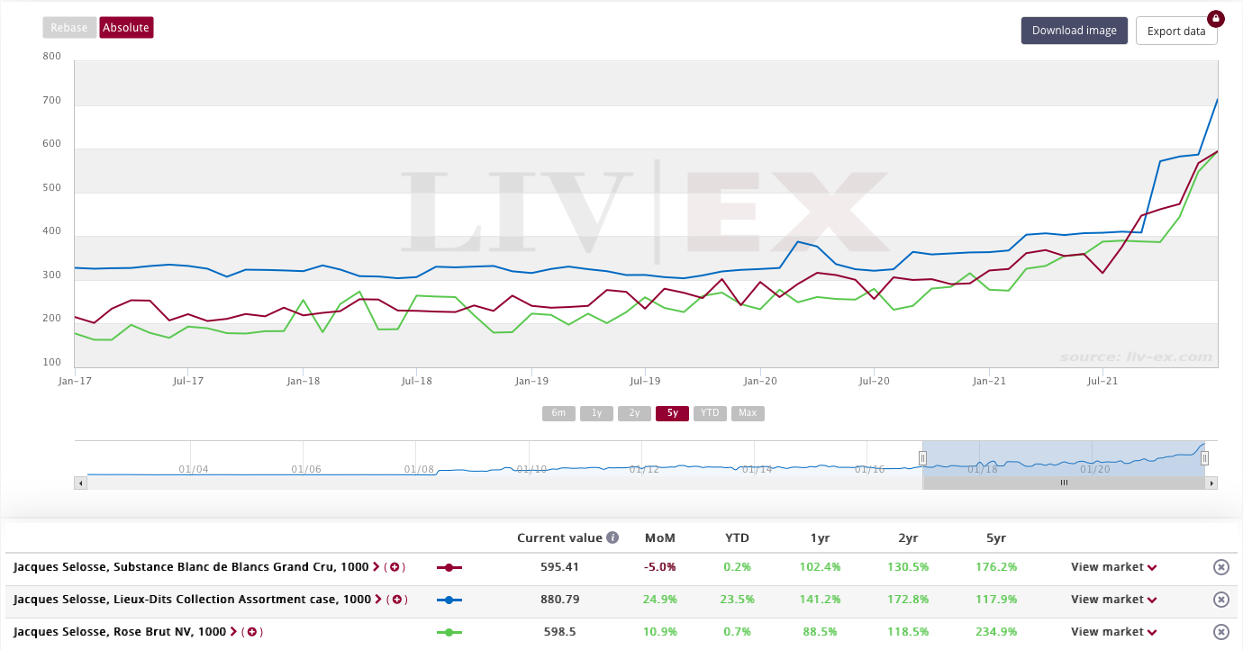The width and height of the screenshot is (1243, 650).
Task: Click the red chevron after Rose Brut NV
Action: pos(234,632)
